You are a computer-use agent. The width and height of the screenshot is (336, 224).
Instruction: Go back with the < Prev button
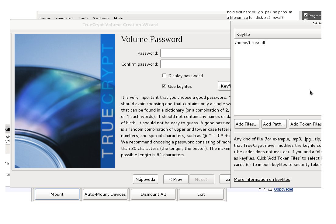[x=176, y=179]
